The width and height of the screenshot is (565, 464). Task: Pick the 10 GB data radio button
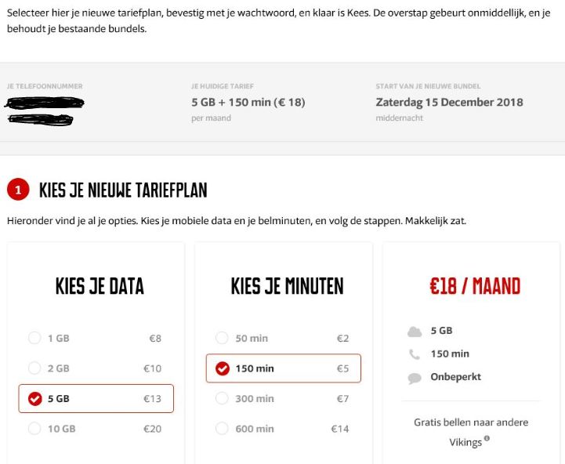tap(34, 429)
